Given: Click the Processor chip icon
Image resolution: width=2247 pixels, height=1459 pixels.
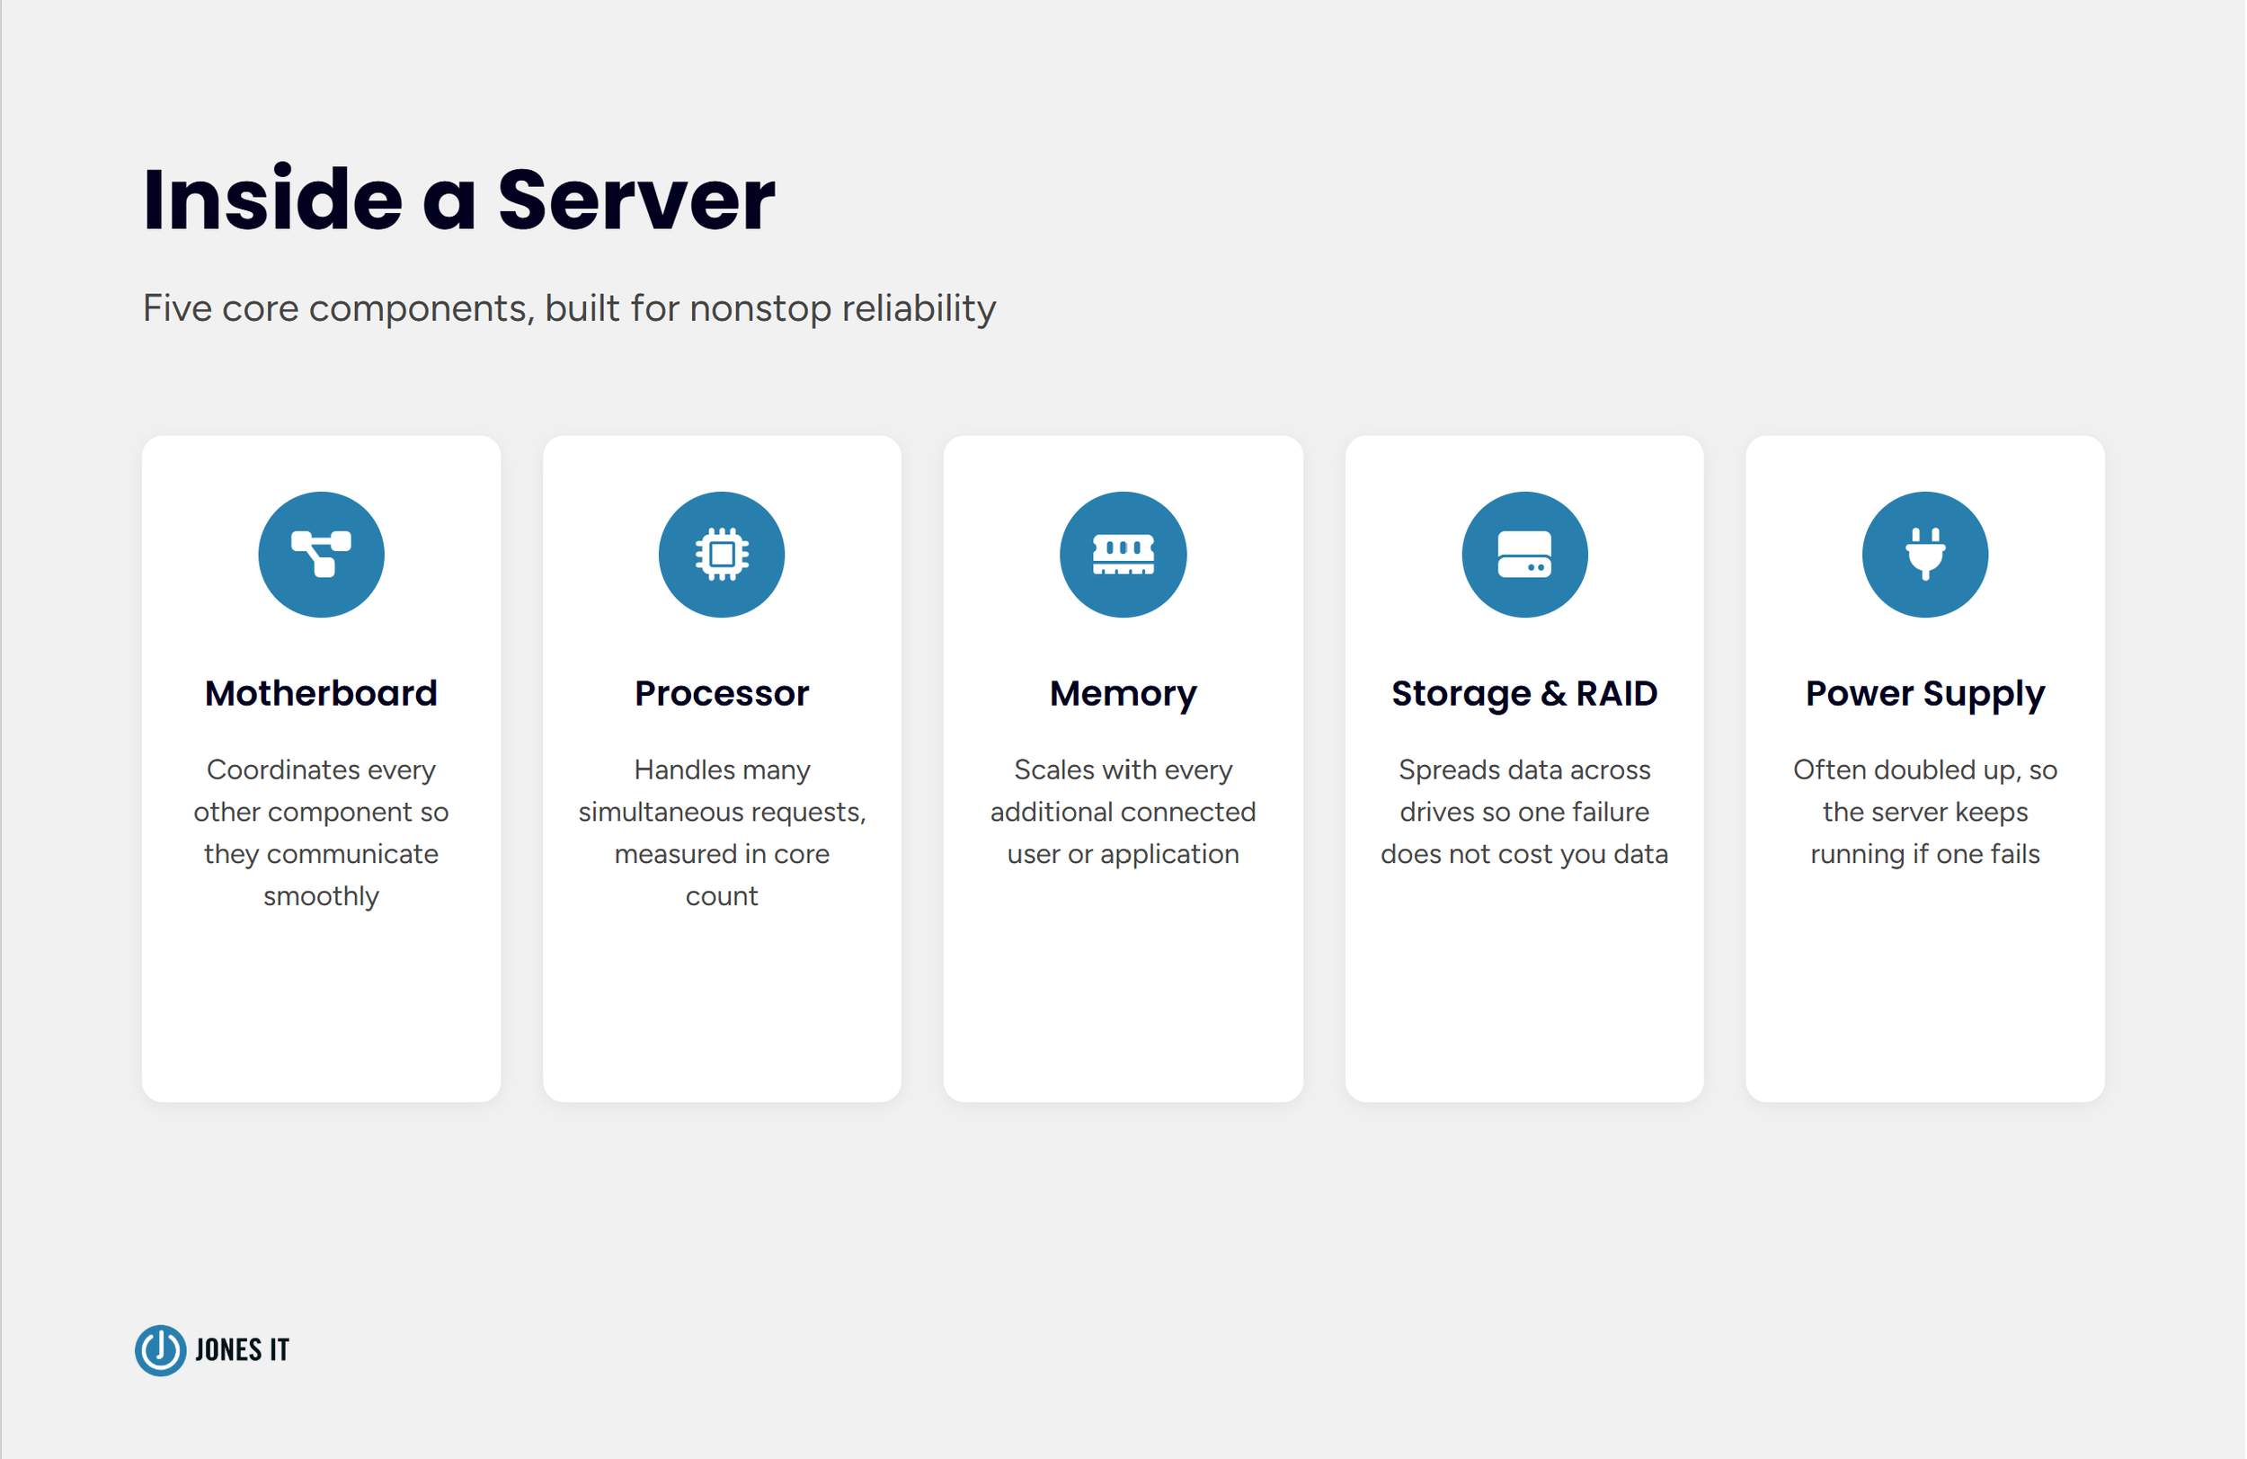Looking at the screenshot, I should pos(723,555).
